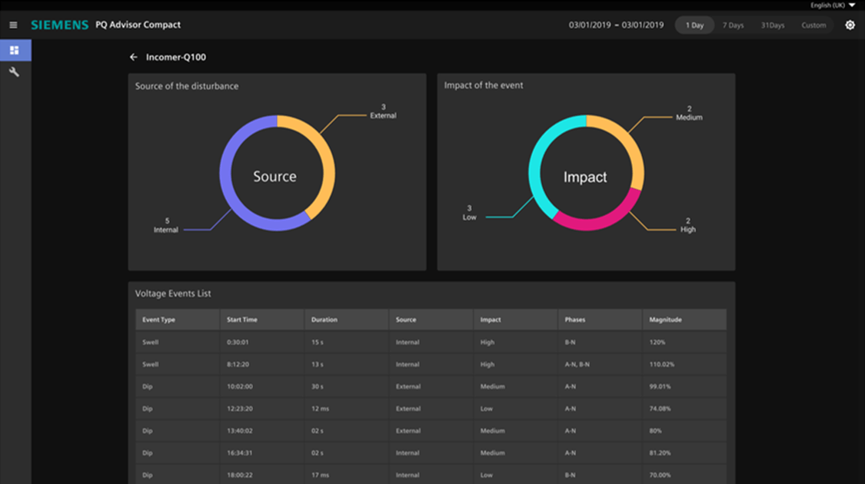Open the wrench configuration tool in the sidebar
This screenshot has width=865, height=484.
click(x=15, y=72)
